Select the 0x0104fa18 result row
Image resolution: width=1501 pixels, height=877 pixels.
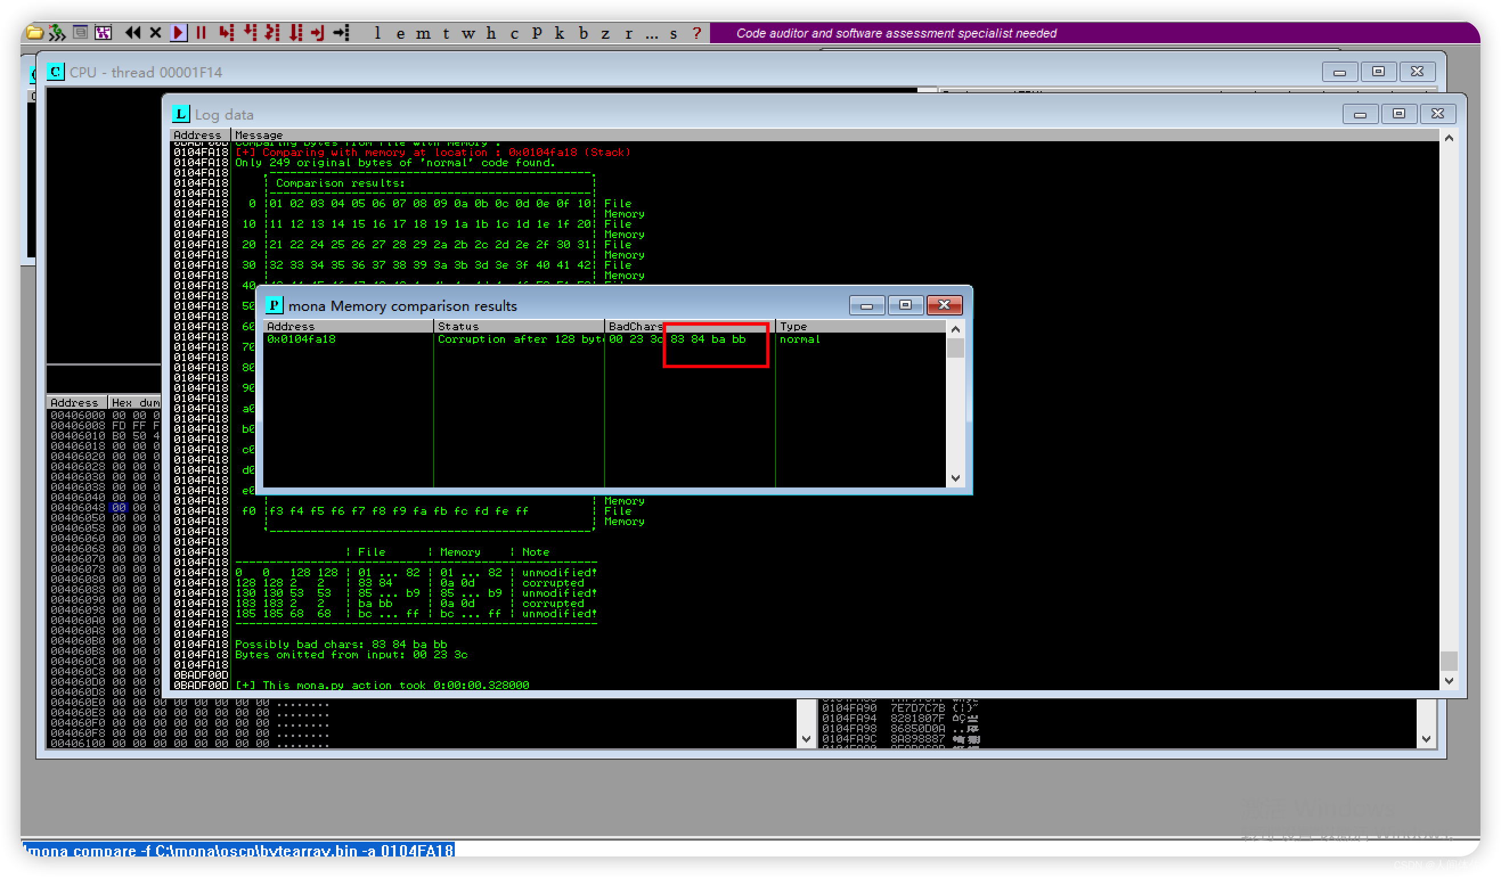coord(301,339)
